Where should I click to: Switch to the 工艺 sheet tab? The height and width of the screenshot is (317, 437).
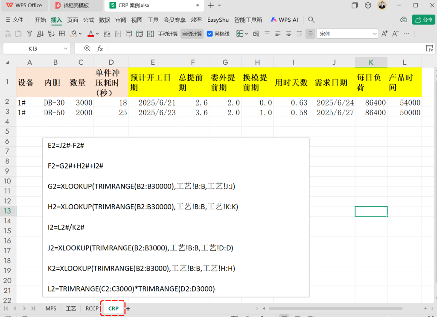tap(71, 308)
